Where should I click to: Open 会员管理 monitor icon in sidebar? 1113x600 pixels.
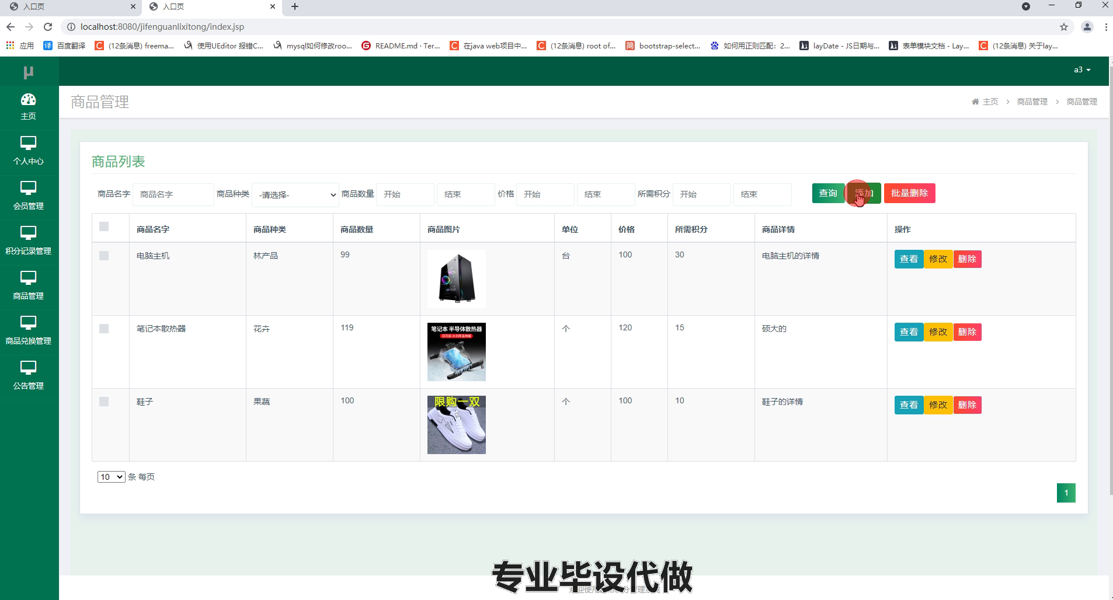[x=28, y=188]
